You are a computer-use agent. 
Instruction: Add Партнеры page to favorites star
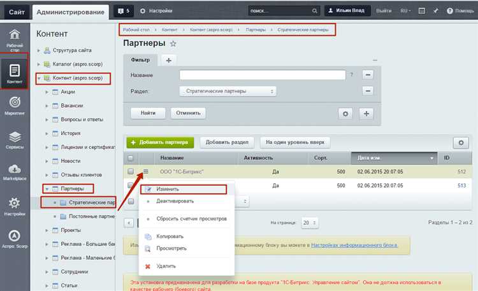(173, 43)
